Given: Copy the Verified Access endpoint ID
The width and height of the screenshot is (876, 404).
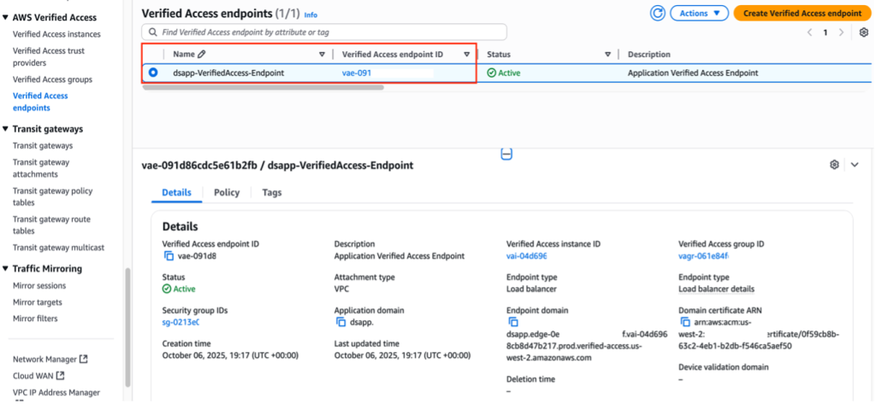Looking at the screenshot, I should tap(169, 256).
